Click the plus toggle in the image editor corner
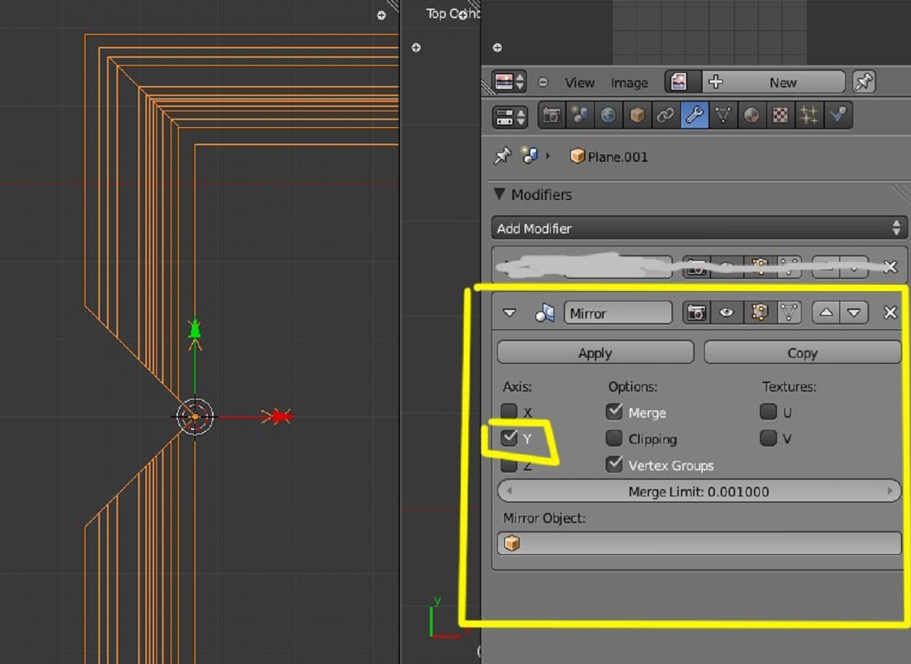Image resolution: width=911 pixels, height=664 pixels. tap(497, 48)
